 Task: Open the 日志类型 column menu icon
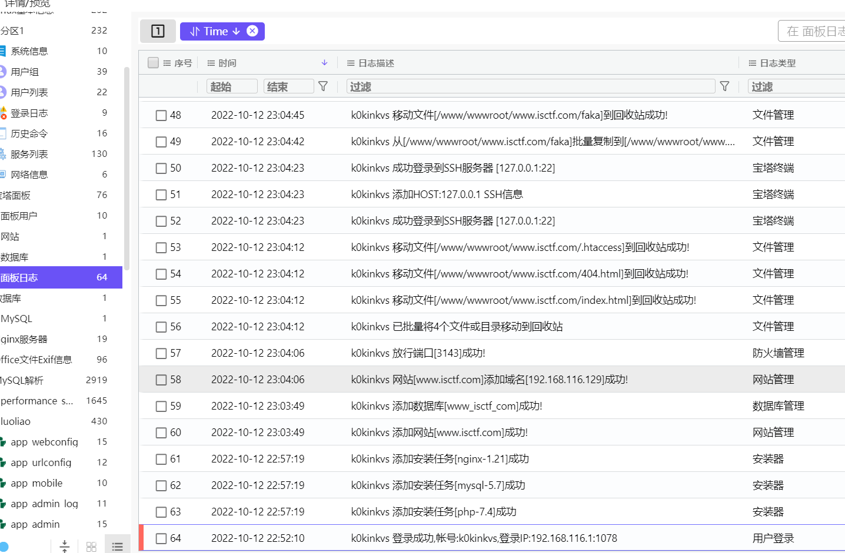coord(752,63)
